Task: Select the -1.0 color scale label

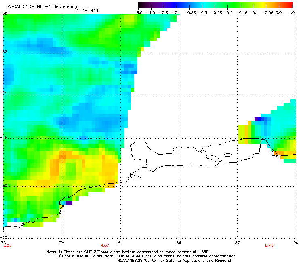Action: coord(151,13)
